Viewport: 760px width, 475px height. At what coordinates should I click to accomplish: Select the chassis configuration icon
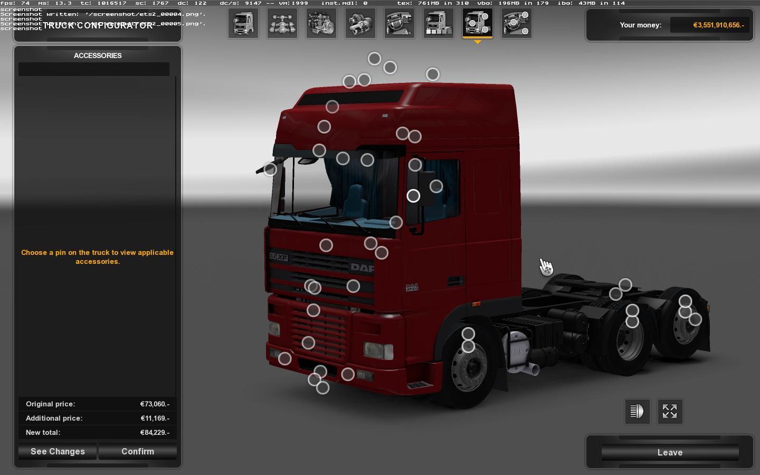pos(282,24)
